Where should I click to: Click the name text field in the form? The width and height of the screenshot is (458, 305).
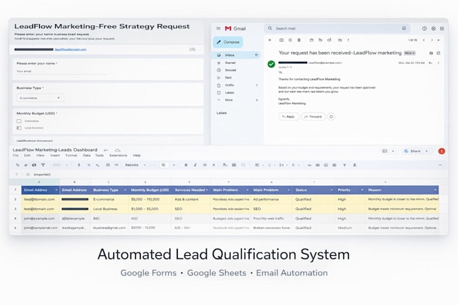coord(61,71)
